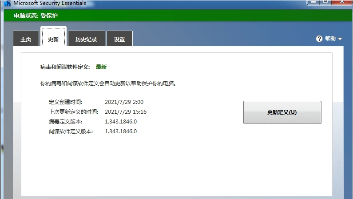Go to the 设置 tab
The image size is (353, 199).
click(x=119, y=39)
